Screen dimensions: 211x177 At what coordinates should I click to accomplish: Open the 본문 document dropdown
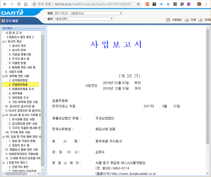click(x=88, y=13)
